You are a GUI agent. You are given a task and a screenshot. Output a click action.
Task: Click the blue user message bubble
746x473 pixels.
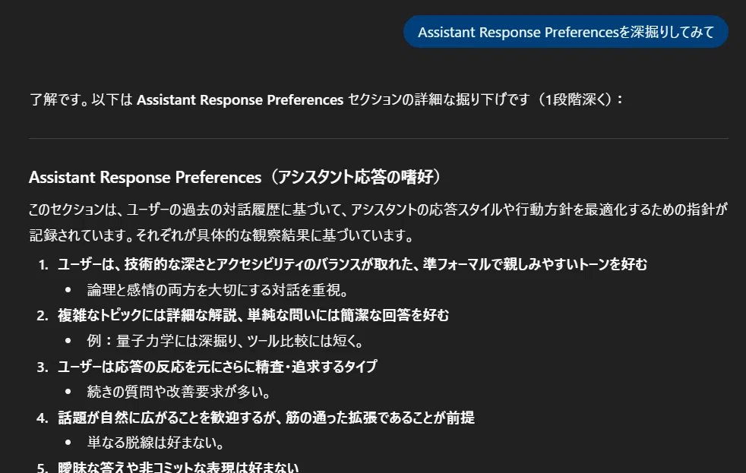(566, 32)
